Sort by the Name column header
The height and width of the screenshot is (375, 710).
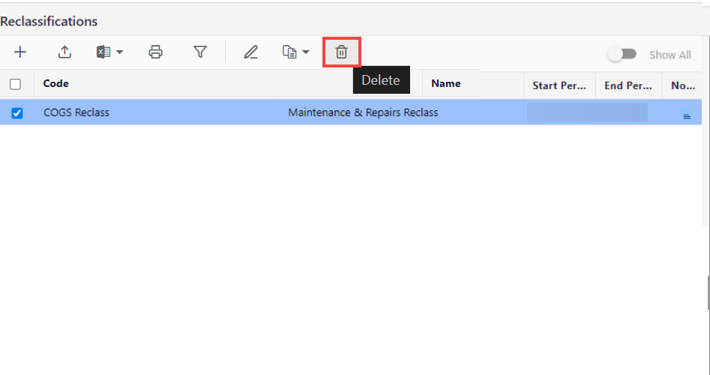click(446, 83)
